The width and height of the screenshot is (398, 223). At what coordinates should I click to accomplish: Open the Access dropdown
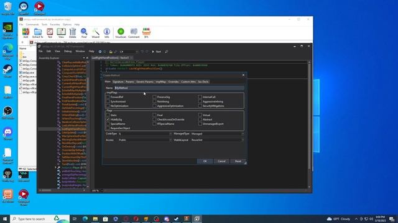click(145, 140)
